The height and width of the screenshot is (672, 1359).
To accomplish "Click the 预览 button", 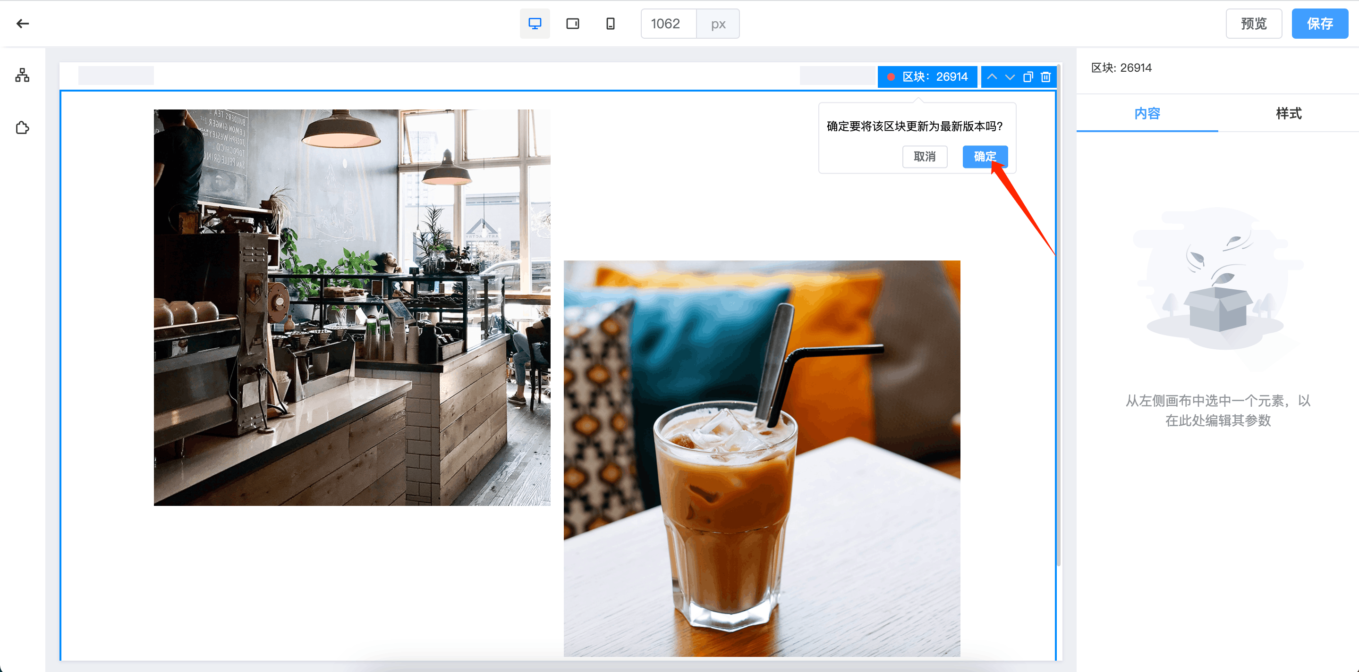I will click(x=1254, y=23).
